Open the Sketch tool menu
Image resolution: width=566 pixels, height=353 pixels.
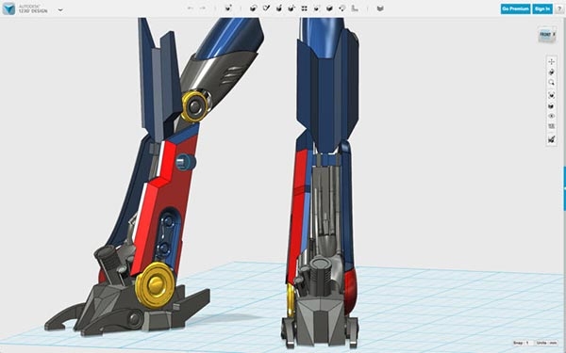click(x=266, y=8)
